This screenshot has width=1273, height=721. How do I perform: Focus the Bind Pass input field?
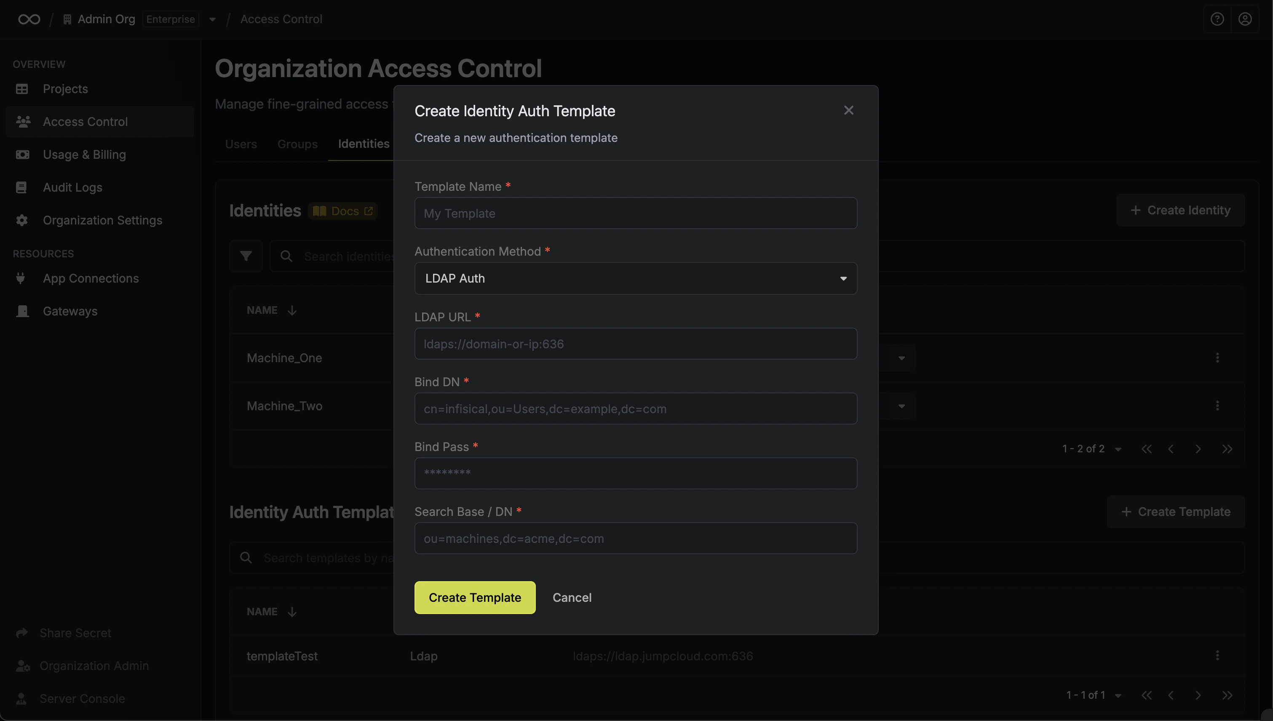click(636, 473)
